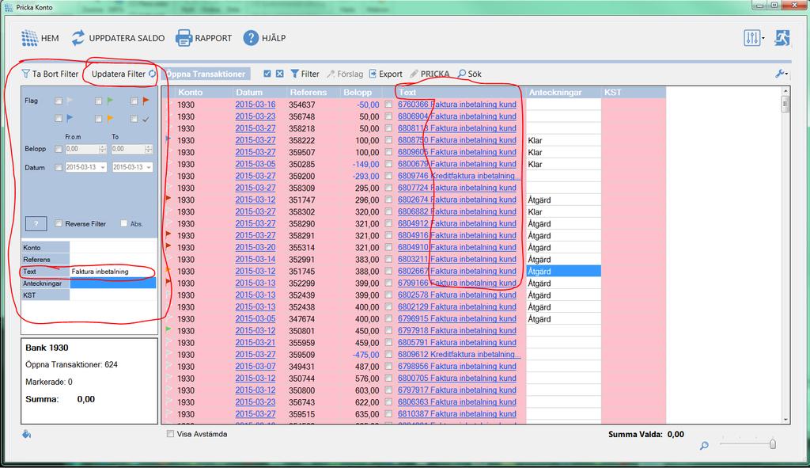Click orange flag on row 351745
This screenshot has height=468, width=810.
(168, 270)
